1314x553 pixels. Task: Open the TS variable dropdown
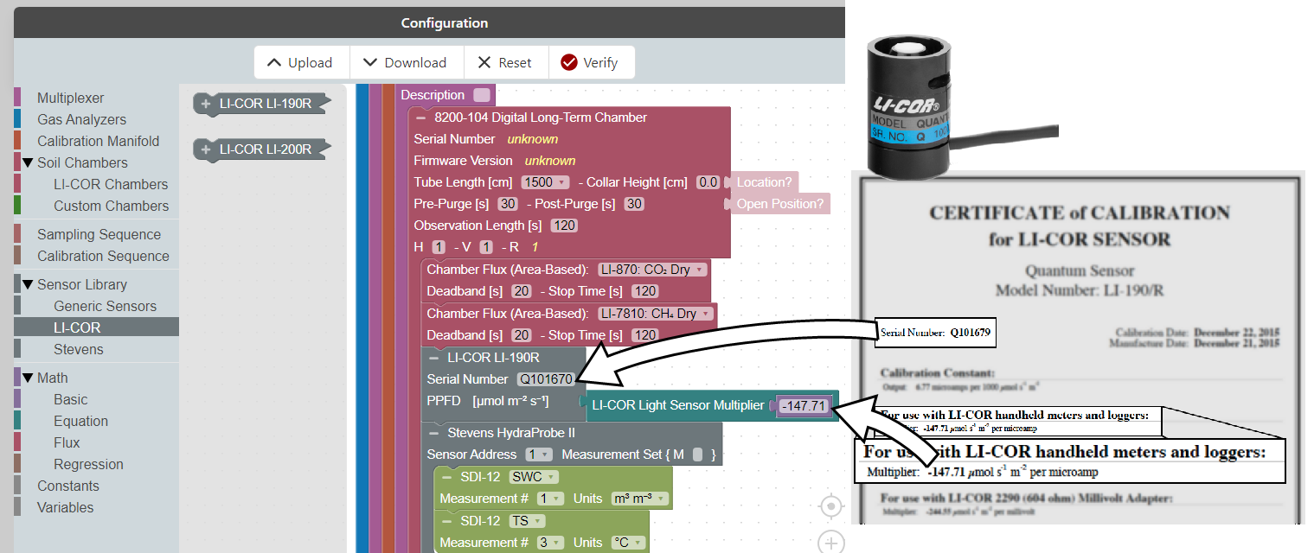tap(528, 520)
